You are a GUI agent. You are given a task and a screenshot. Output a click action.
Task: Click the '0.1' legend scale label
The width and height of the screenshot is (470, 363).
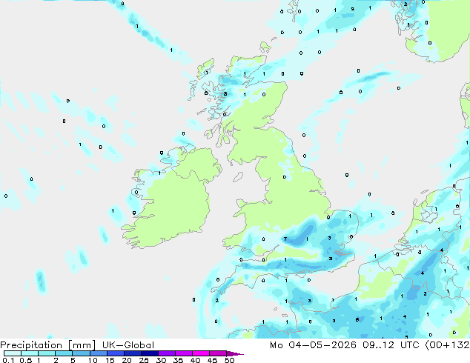pyautogui.click(x=8, y=360)
